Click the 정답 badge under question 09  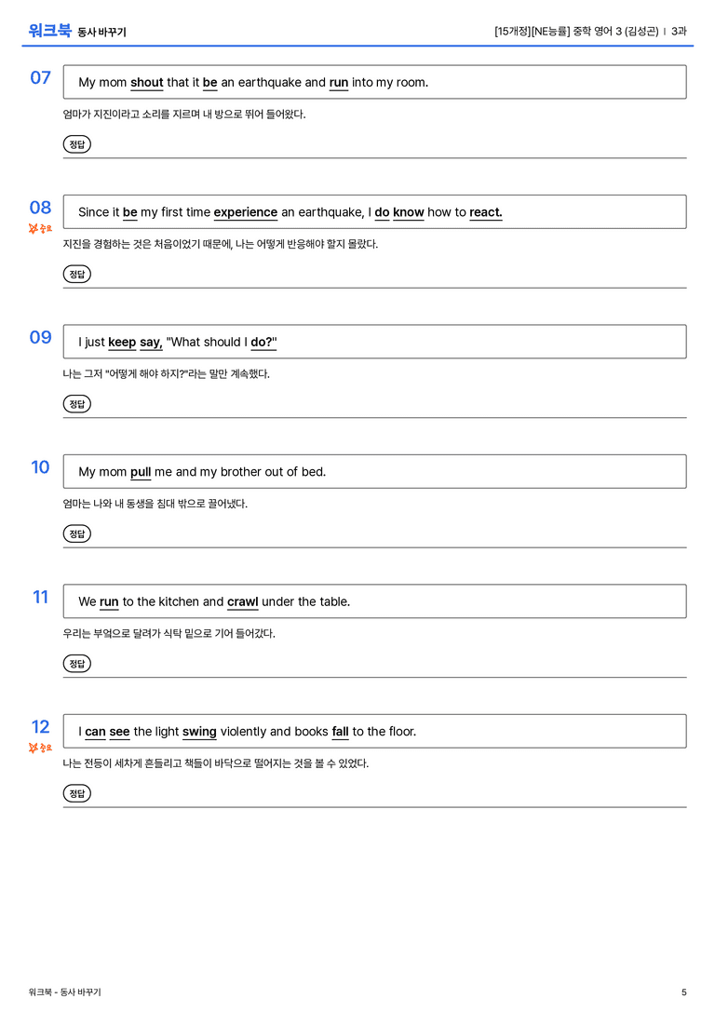76,404
